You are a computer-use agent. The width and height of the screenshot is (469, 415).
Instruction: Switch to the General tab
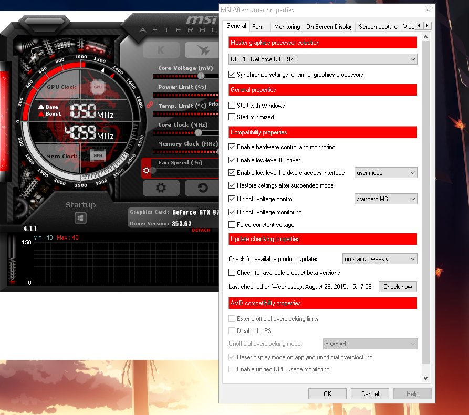[x=236, y=26]
